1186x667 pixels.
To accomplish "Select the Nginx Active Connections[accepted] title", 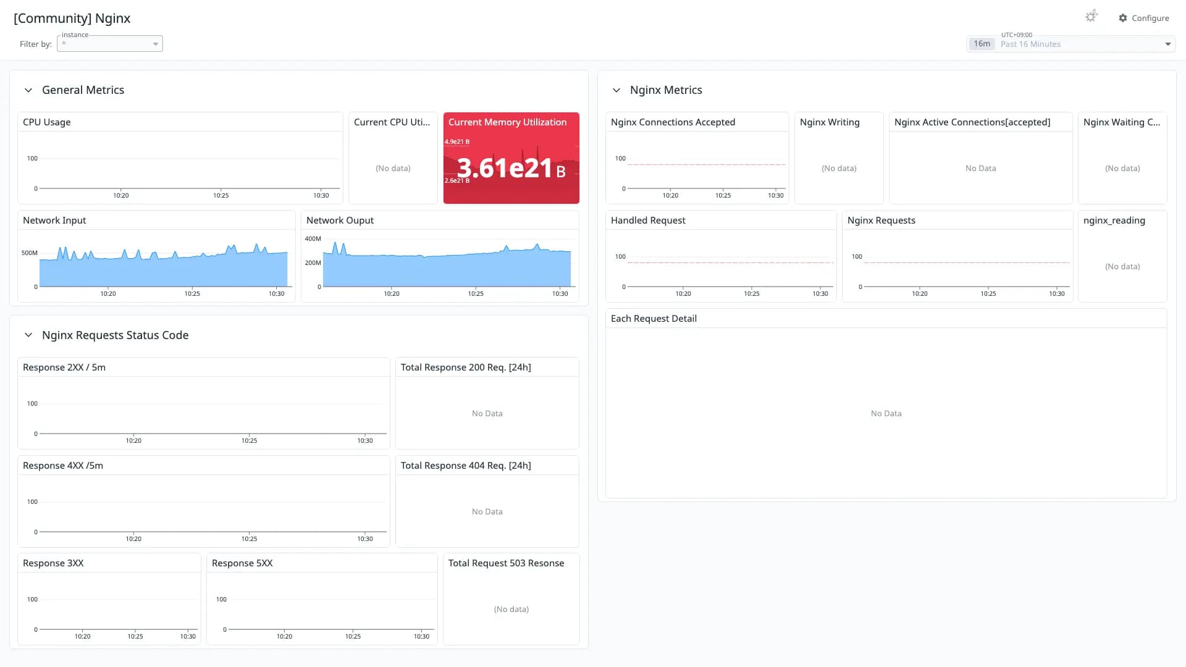I will [x=972, y=122].
